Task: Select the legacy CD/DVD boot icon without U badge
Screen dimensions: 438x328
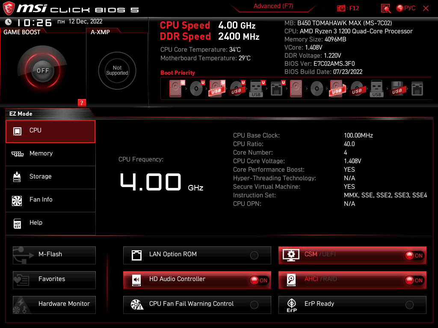Action: point(317,88)
